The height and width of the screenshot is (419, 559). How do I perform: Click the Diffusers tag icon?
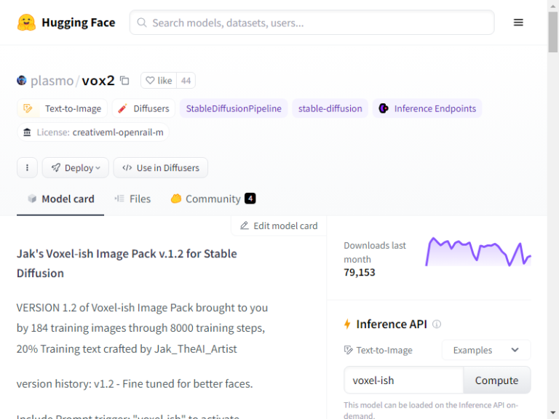[x=122, y=108]
